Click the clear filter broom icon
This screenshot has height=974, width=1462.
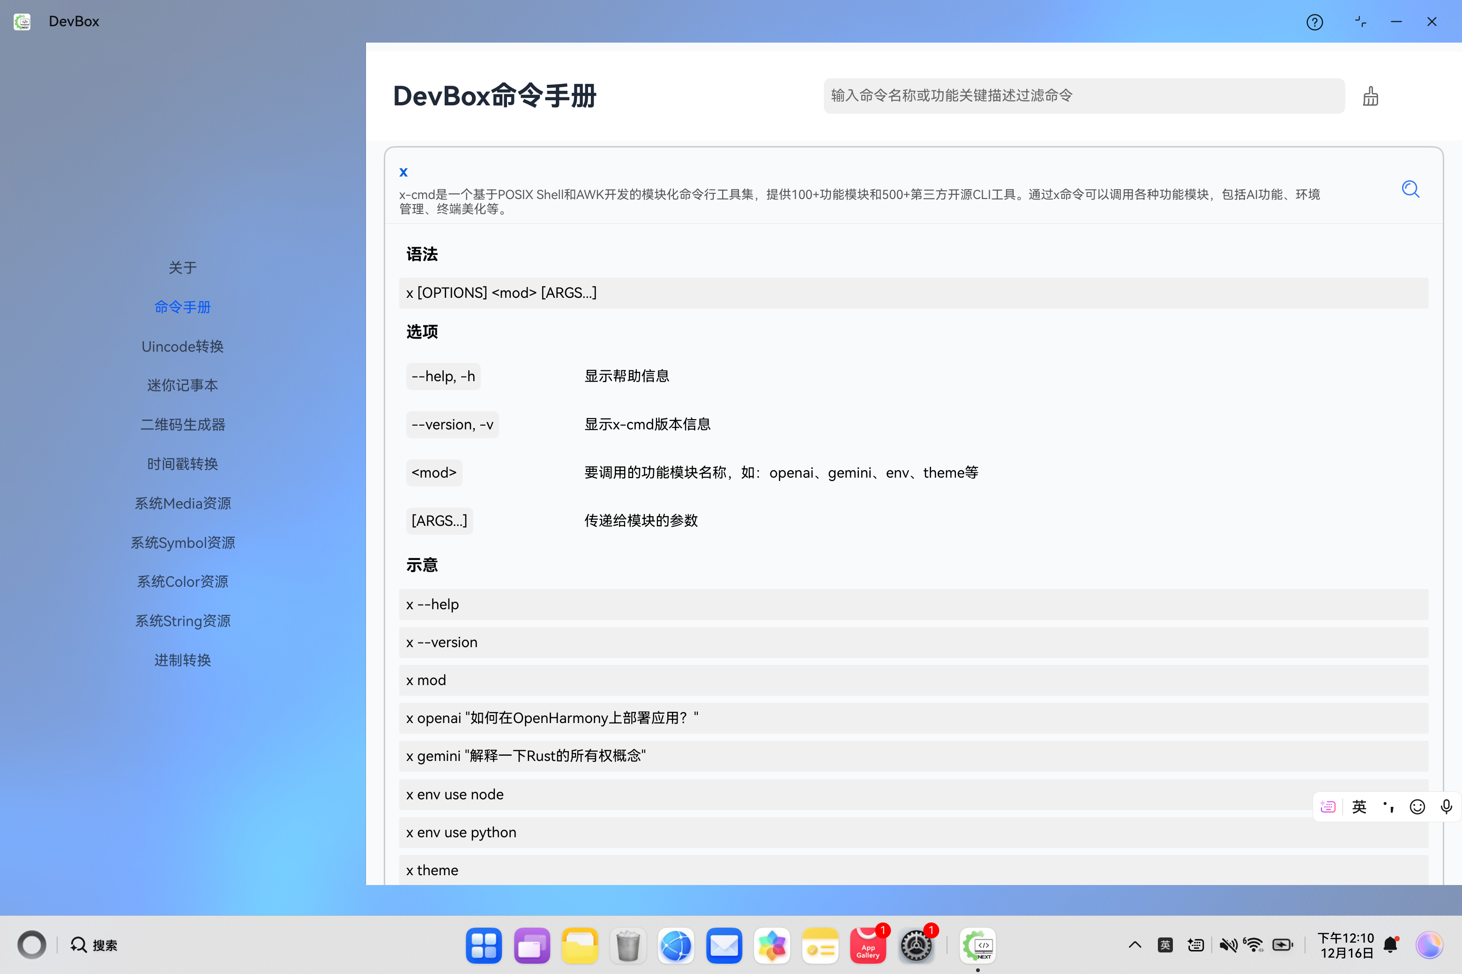[1370, 96]
